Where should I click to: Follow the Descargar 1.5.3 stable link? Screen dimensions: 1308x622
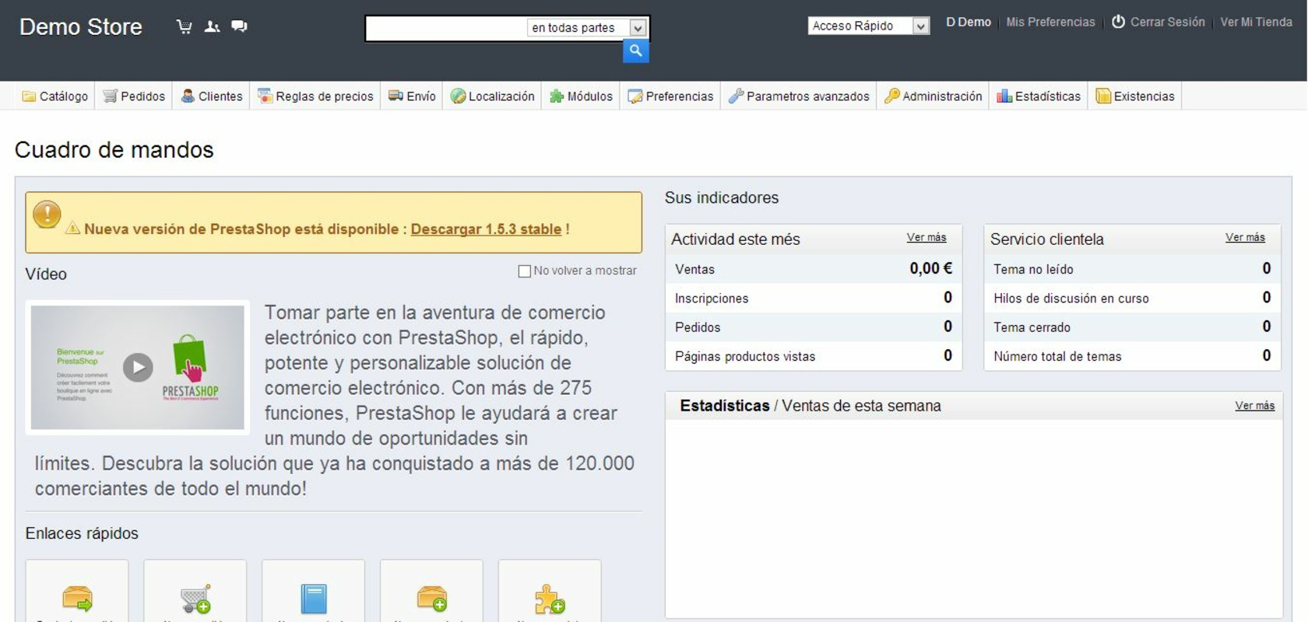486,229
